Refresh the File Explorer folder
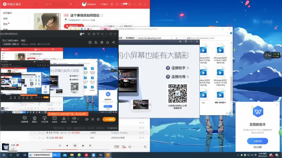Image resolution: width=282 pixels, height=158 pixels. tap(176, 38)
